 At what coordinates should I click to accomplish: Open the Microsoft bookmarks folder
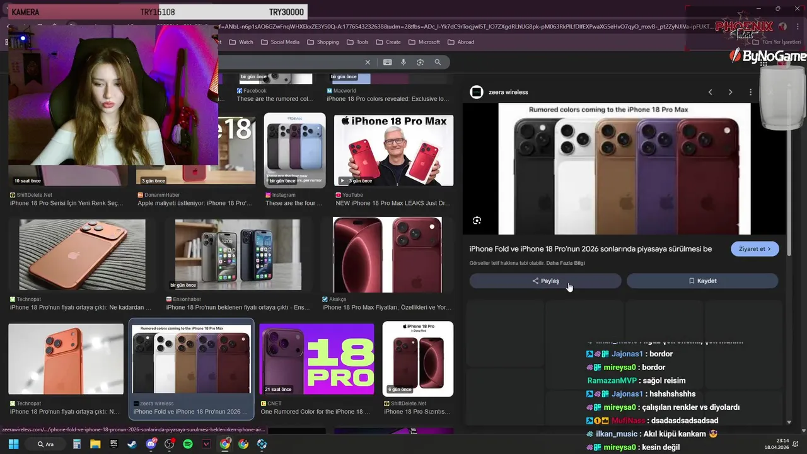pos(424,42)
